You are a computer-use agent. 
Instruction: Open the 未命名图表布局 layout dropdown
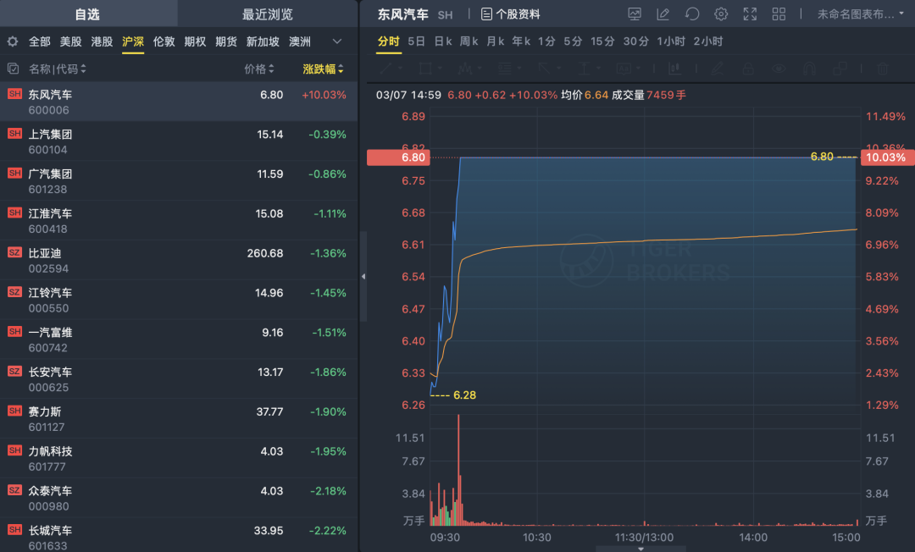tap(861, 14)
